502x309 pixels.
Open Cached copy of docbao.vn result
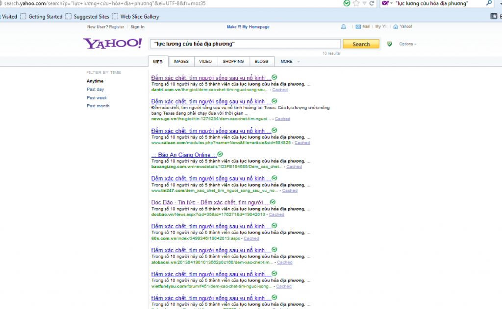(276, 214)
